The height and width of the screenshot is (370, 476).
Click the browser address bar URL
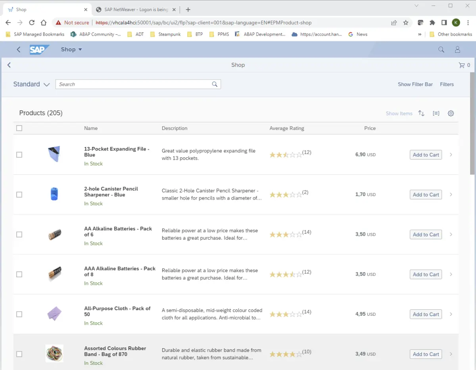point(203,23)
